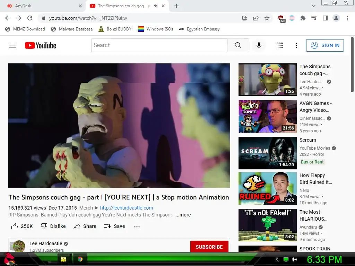
Task: Open How Flappy Bird Ruined thumbnail
Action: (x=267, y=188)
